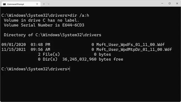Click the Volume Serial Number line
This screenshot has width=181, height=102.
[44, 25]
